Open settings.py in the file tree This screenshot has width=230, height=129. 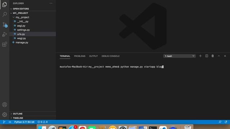pos(23,30)
